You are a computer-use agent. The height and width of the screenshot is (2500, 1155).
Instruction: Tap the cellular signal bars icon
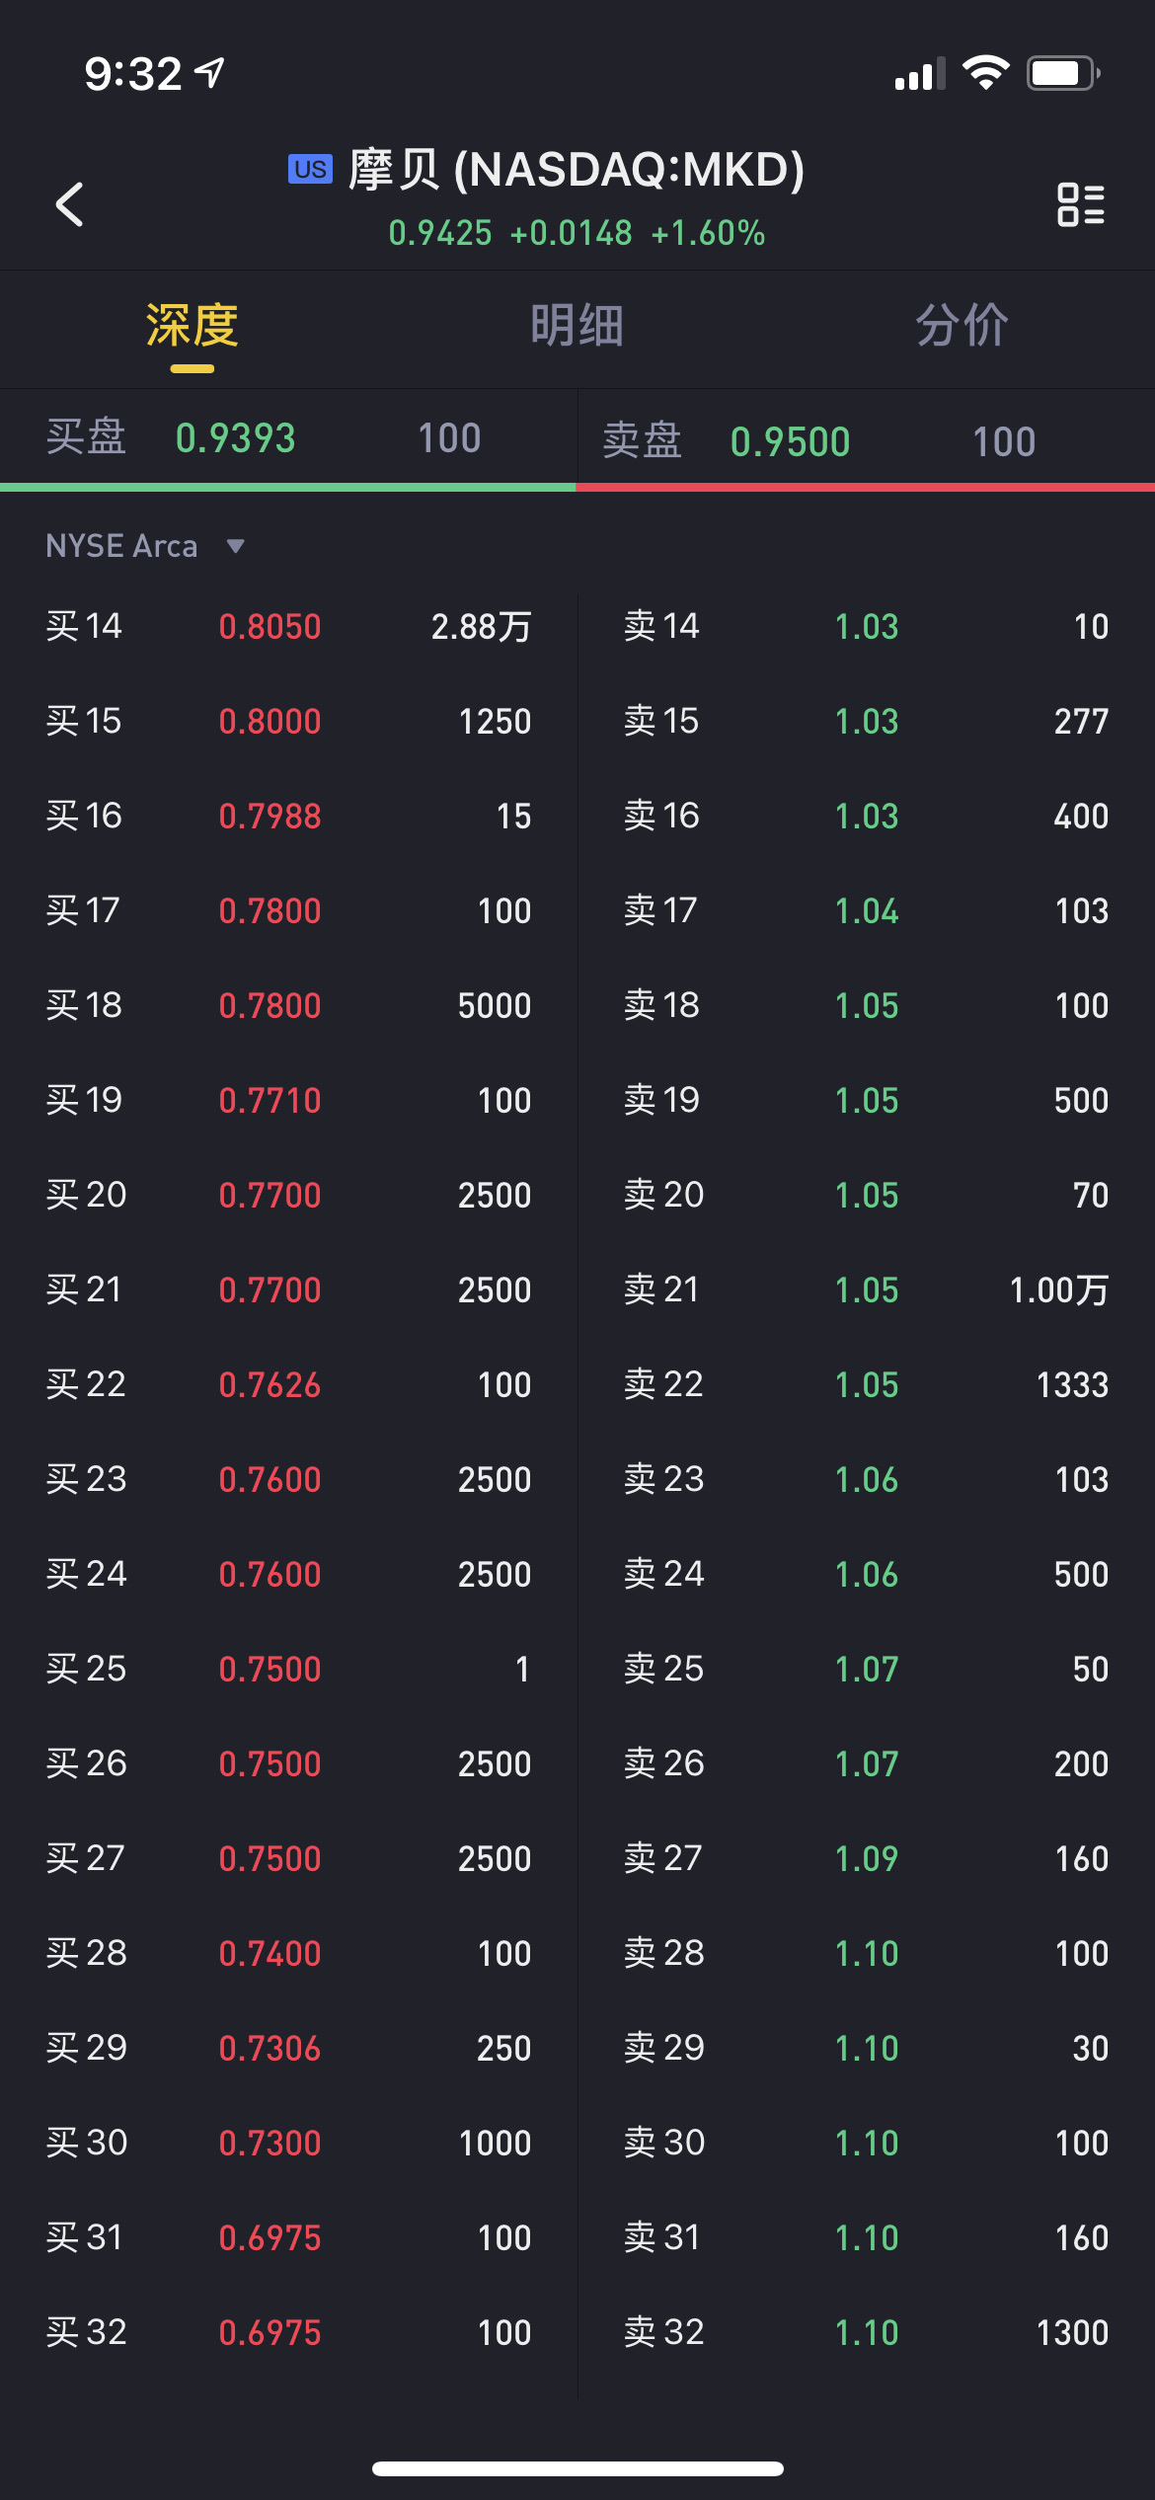pos(918,74)
